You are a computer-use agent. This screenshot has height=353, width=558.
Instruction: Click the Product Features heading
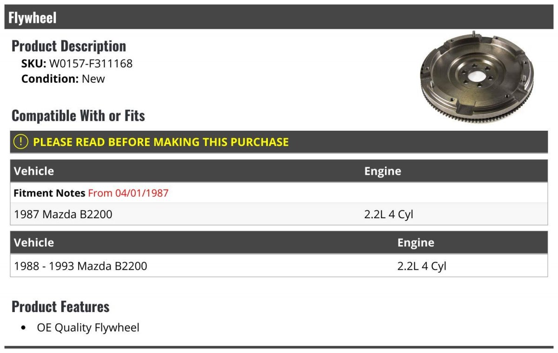click(60, 307)
